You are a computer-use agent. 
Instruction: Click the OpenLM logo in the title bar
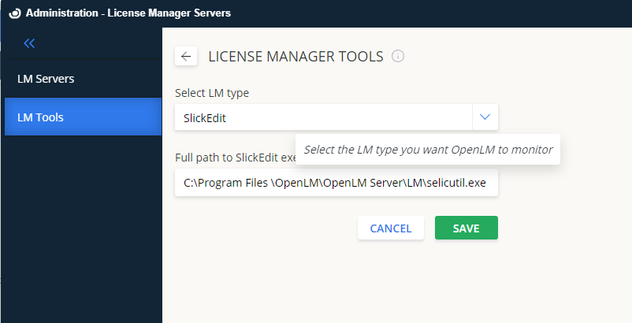[14, 13]
